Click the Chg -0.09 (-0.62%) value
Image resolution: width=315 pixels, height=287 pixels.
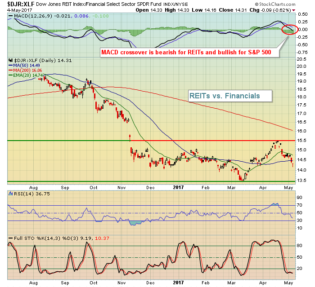(270, 10)
